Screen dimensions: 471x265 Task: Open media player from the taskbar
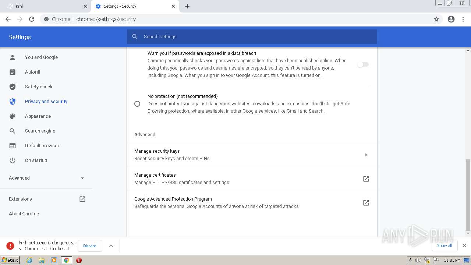point(54,260)
